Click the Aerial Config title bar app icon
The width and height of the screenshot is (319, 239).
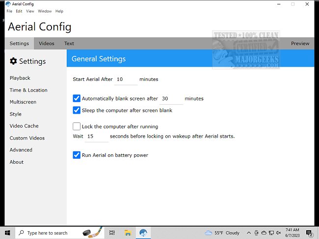pyautogui.click(x=8, y=4)
